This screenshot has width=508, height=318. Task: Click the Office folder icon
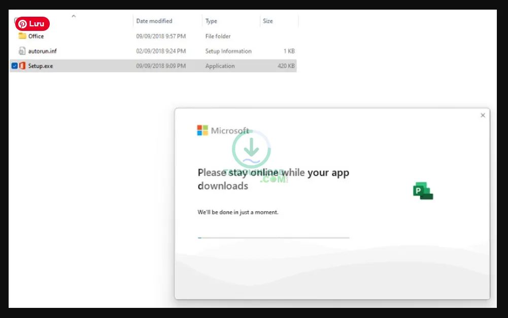[x=22, y=36]
